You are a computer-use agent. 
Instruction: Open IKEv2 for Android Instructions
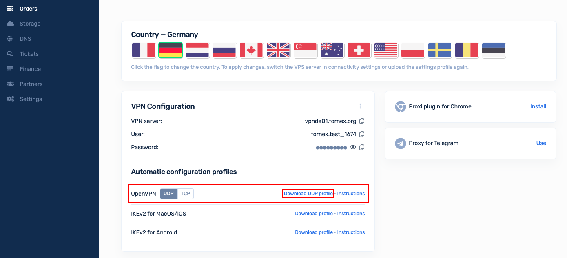[x=351, y=232]
